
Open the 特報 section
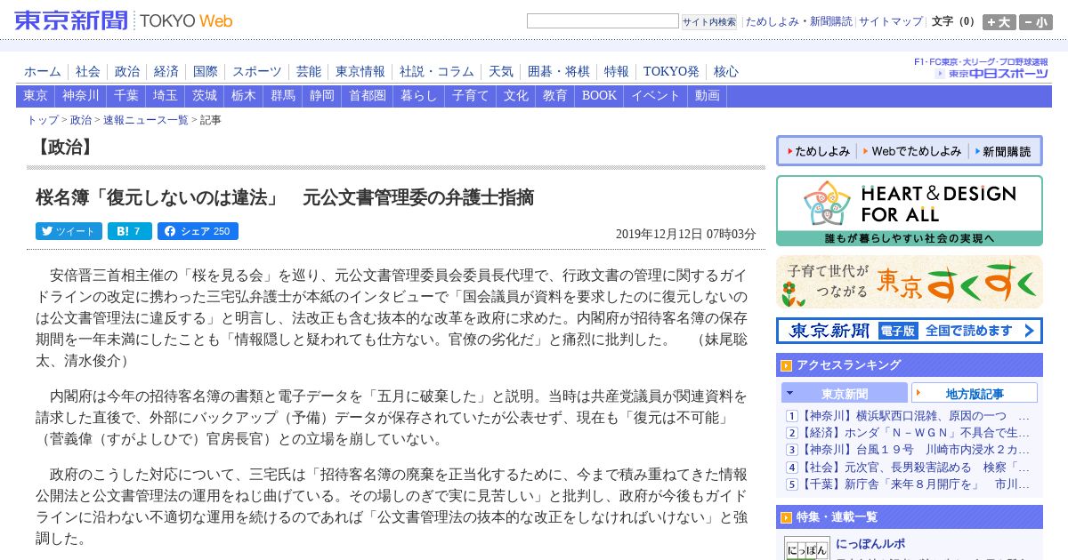[x=617, y=72]
